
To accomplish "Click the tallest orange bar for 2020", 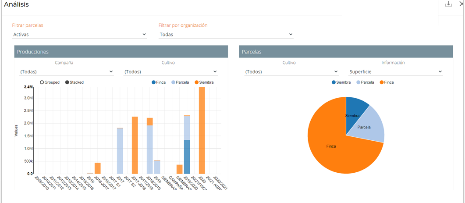I will point(202,132).
